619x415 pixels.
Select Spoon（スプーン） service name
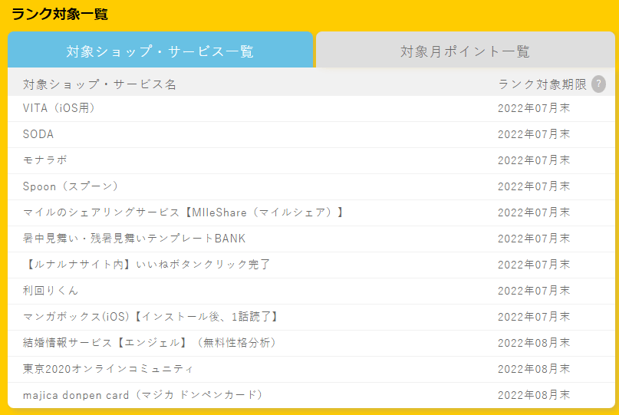(x=71, y=186)
